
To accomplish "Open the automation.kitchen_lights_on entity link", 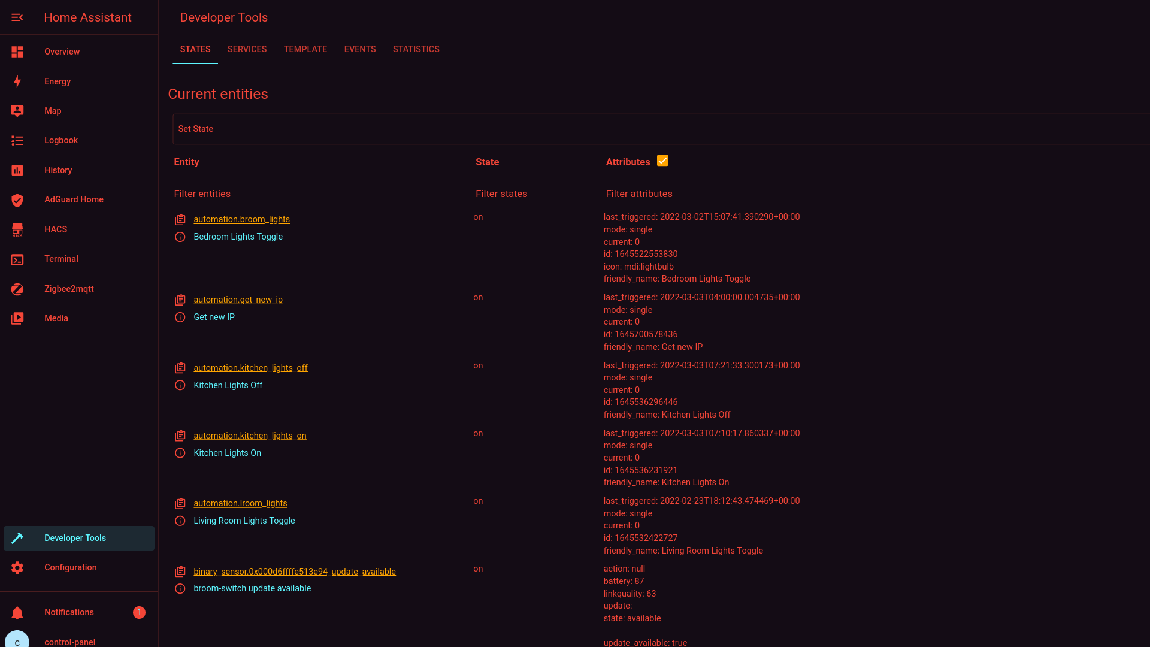I will [x=250, y=436].
